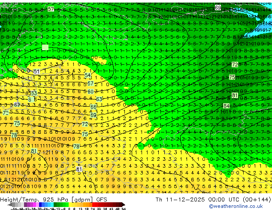Click the 0 value on legend scale
Viewport: 272px width, 210px height.
[69, 209]
